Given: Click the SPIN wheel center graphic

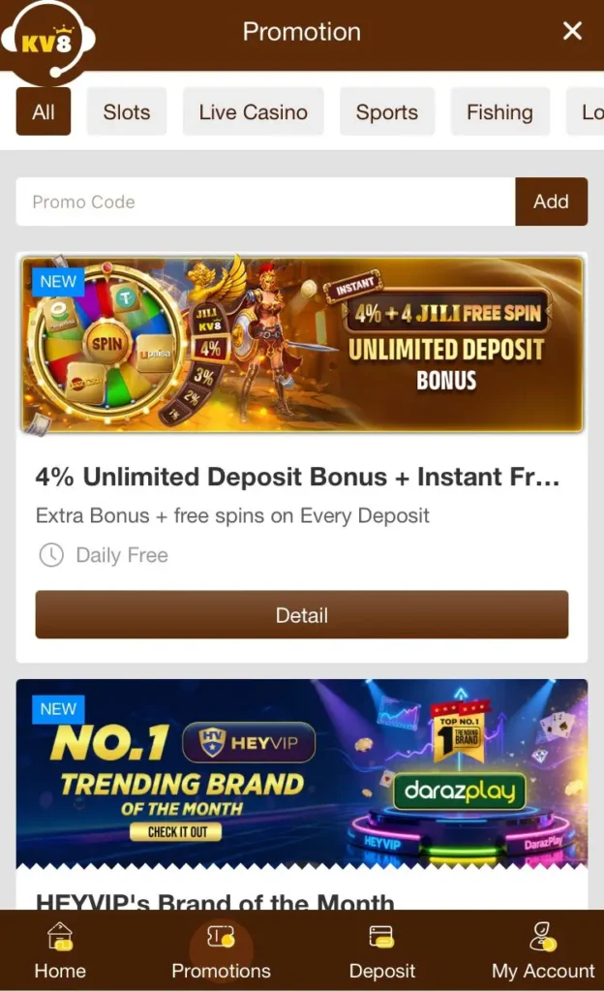Looking at the screenshot, I should click(106, 344).
